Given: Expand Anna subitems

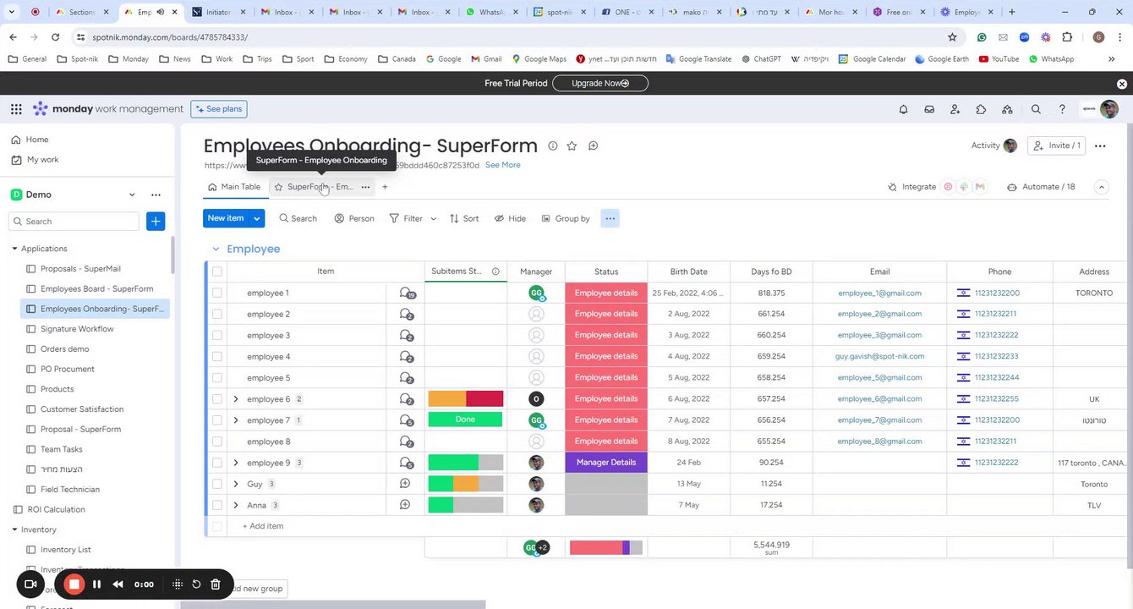Looking at the screenshot, I should [236, 505].
